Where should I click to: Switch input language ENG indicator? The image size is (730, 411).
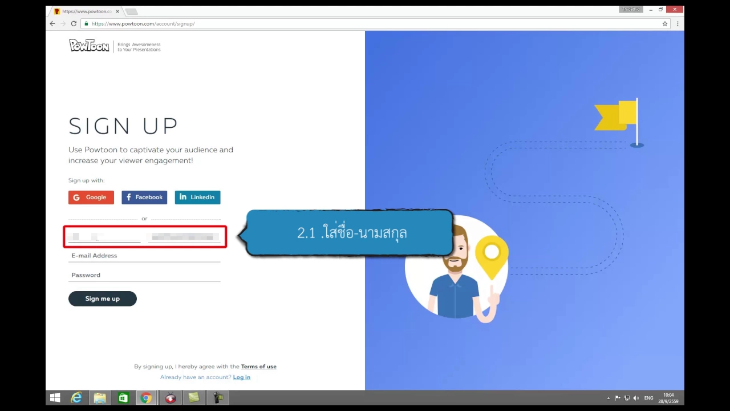tap(649, 398)
